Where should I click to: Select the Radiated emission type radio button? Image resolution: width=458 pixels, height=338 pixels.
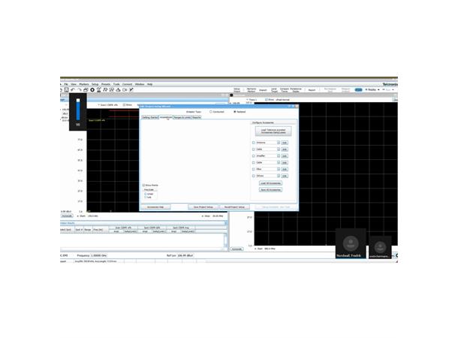pyautogui.click(x=235, y=112)
